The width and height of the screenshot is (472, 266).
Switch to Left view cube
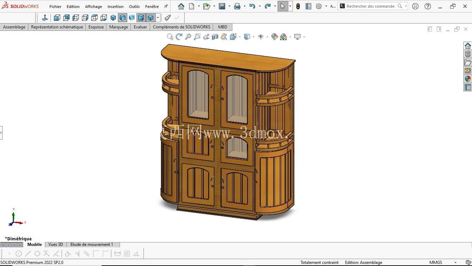[76, 18]
